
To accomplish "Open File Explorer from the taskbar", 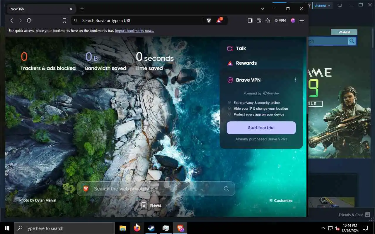I will tap(123, 228).
